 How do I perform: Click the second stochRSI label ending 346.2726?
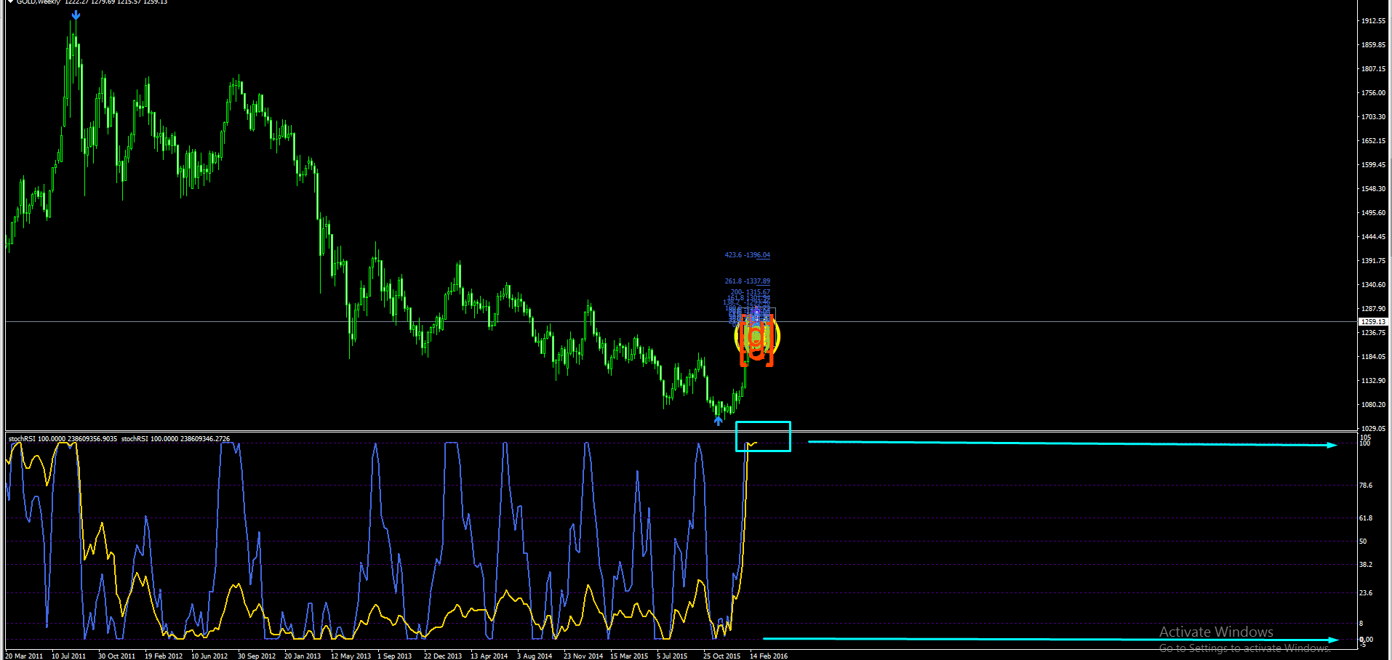point(175,439)
